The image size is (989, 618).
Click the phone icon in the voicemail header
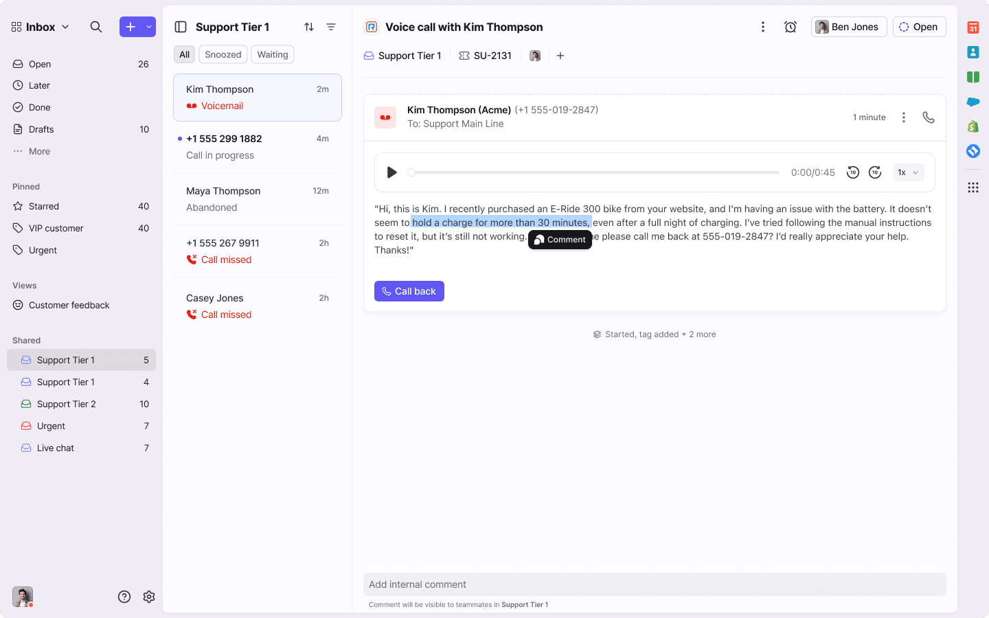pyautogui.click(x=929, y=117)
